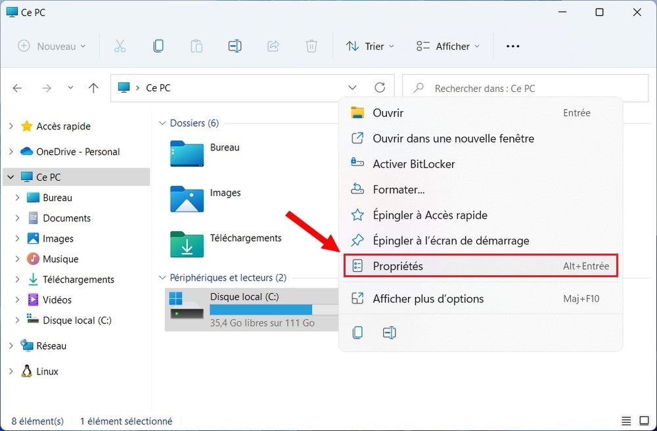Switch to thumbnail view from the status bar
The width and height of the screenshot is (657, 431).
pyautogui.click(x=643, y=420)
